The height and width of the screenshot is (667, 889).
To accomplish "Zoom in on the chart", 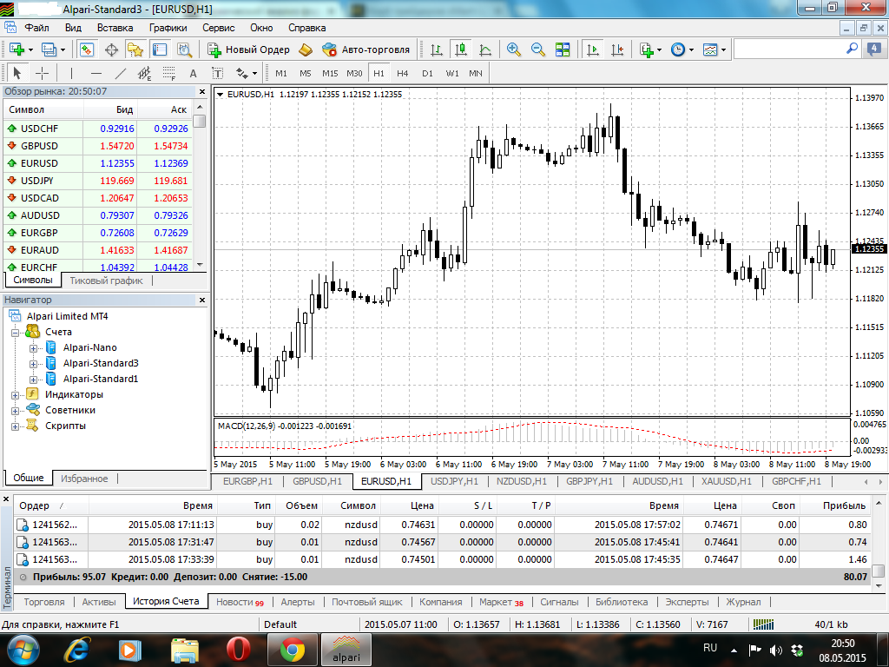I will [x=514, y=50].
